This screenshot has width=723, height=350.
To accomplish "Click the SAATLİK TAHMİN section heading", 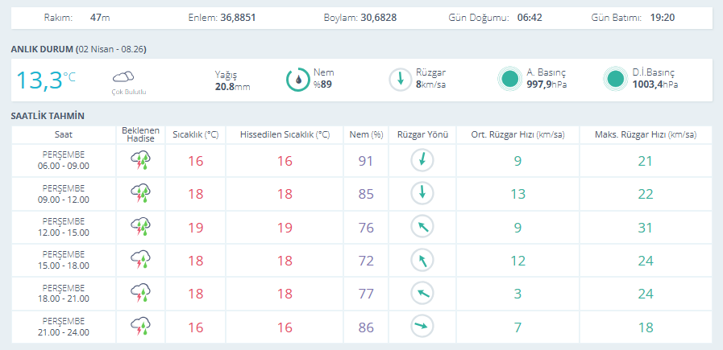I will 48,116.
